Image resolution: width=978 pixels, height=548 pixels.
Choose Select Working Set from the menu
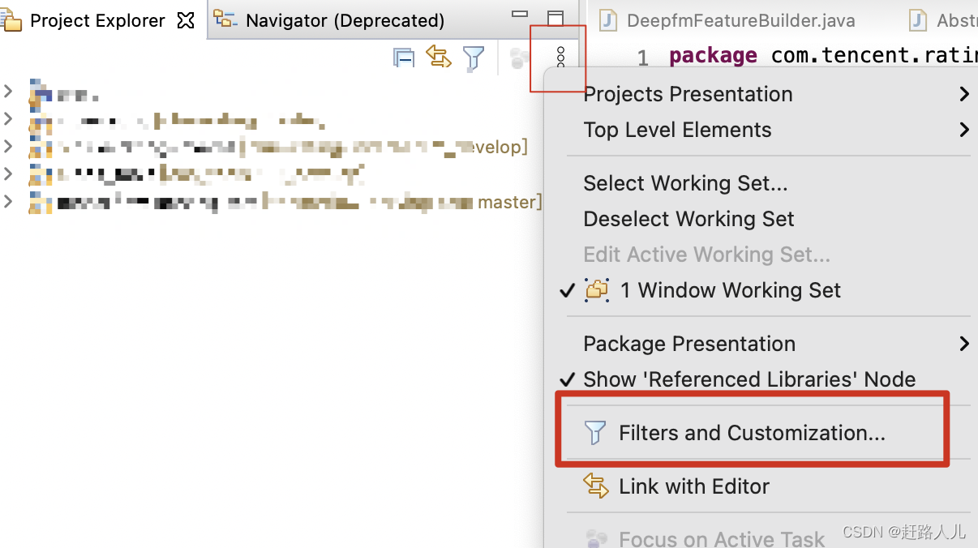[x=684, y=183]
